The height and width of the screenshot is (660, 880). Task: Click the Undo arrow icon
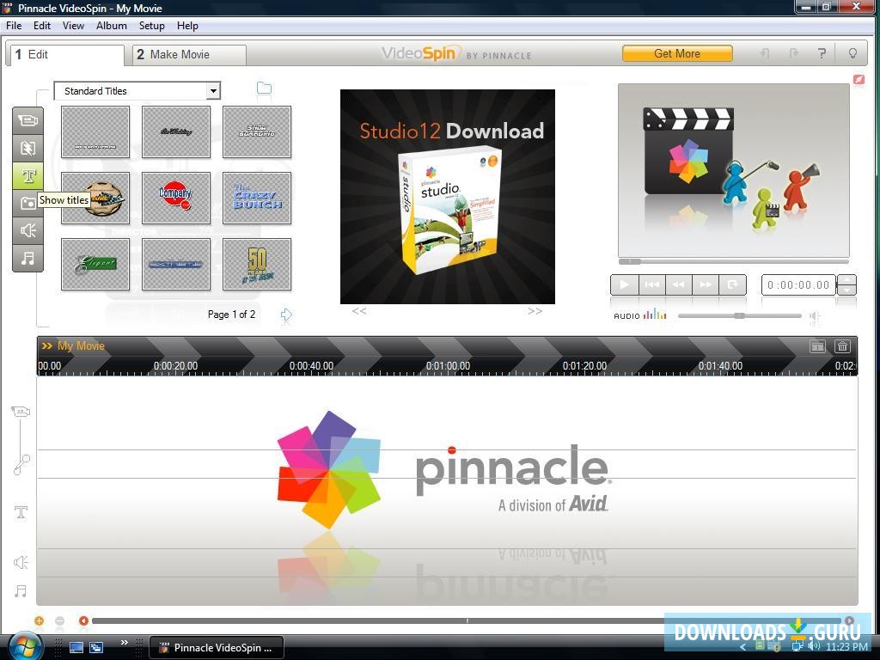(x=764, y=53)
